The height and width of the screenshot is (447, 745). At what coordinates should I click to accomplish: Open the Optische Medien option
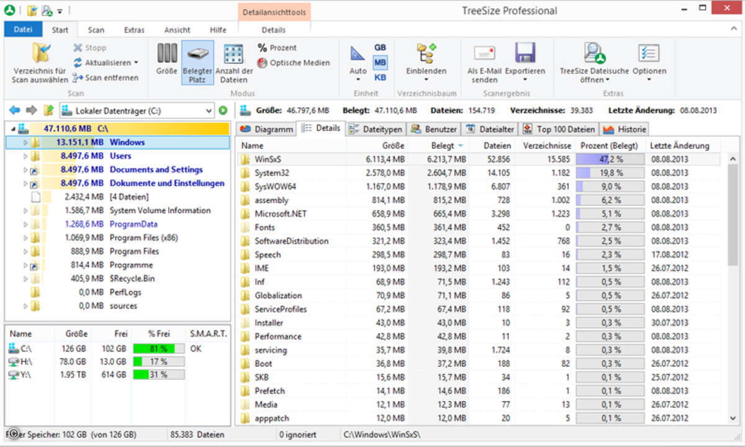294,63
